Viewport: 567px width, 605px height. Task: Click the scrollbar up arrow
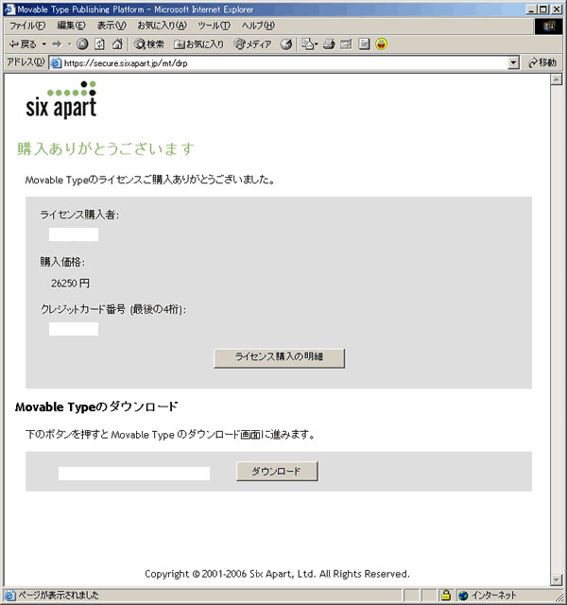click(557, 79)
